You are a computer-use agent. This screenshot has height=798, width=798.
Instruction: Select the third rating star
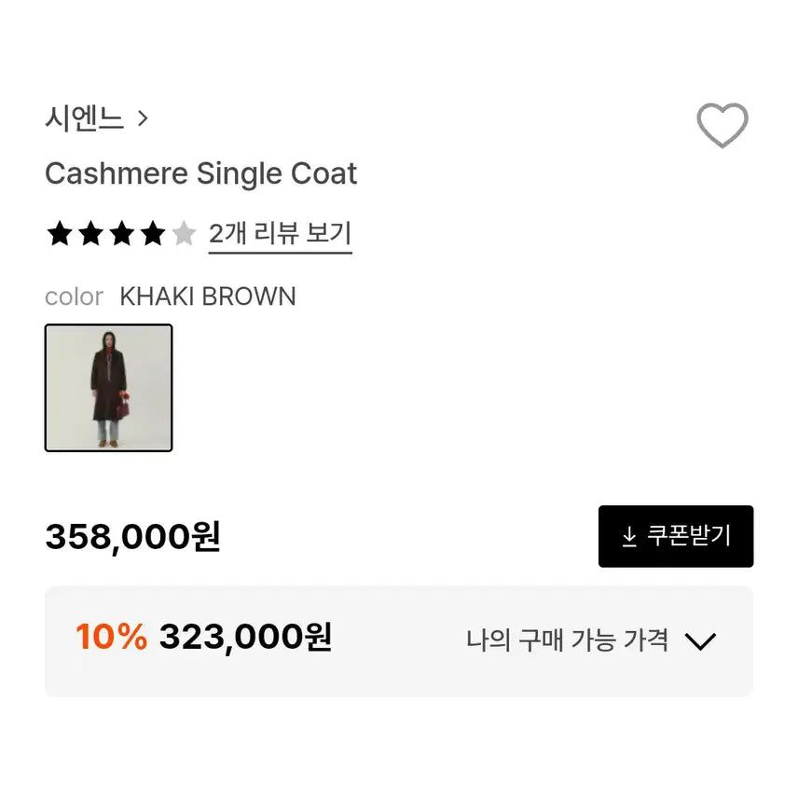point(120,233)
